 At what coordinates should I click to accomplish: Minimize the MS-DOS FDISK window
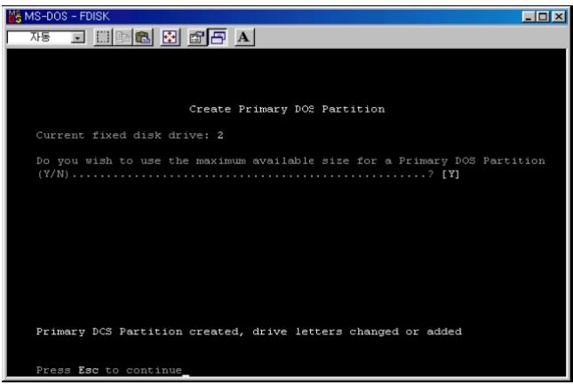529,17
